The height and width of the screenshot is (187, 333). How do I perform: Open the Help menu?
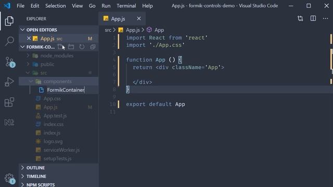pyautogui.click(x=147, y=6)
